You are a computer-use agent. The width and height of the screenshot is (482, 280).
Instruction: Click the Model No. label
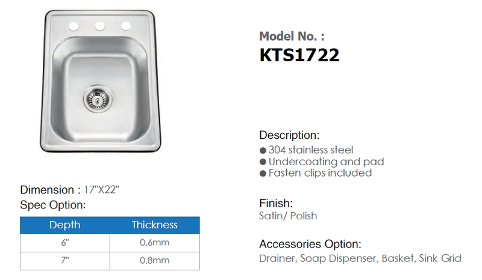coord(292,36)
